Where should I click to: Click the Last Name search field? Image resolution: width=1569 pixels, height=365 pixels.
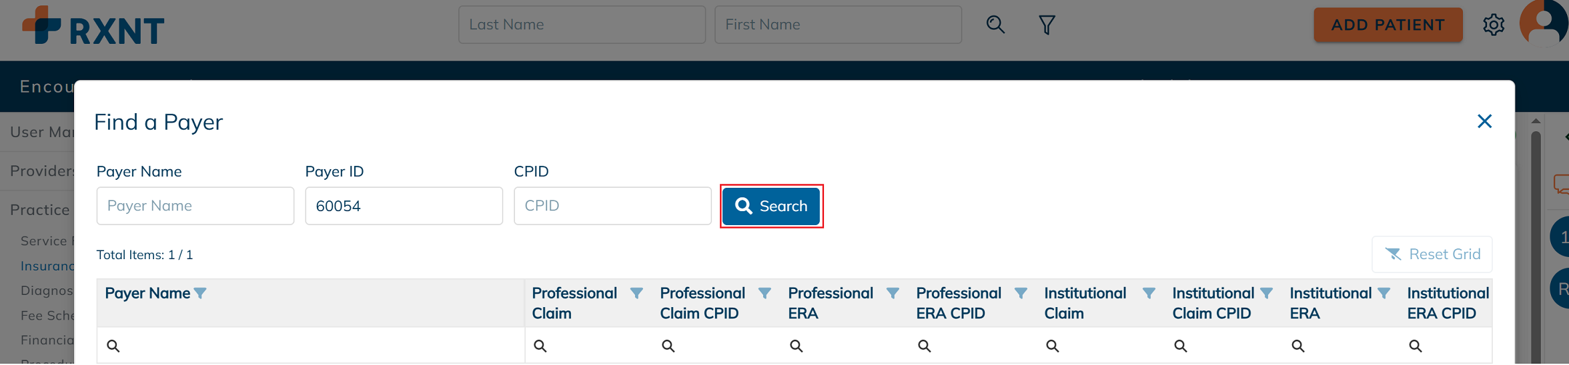click(x=582, y=25)
